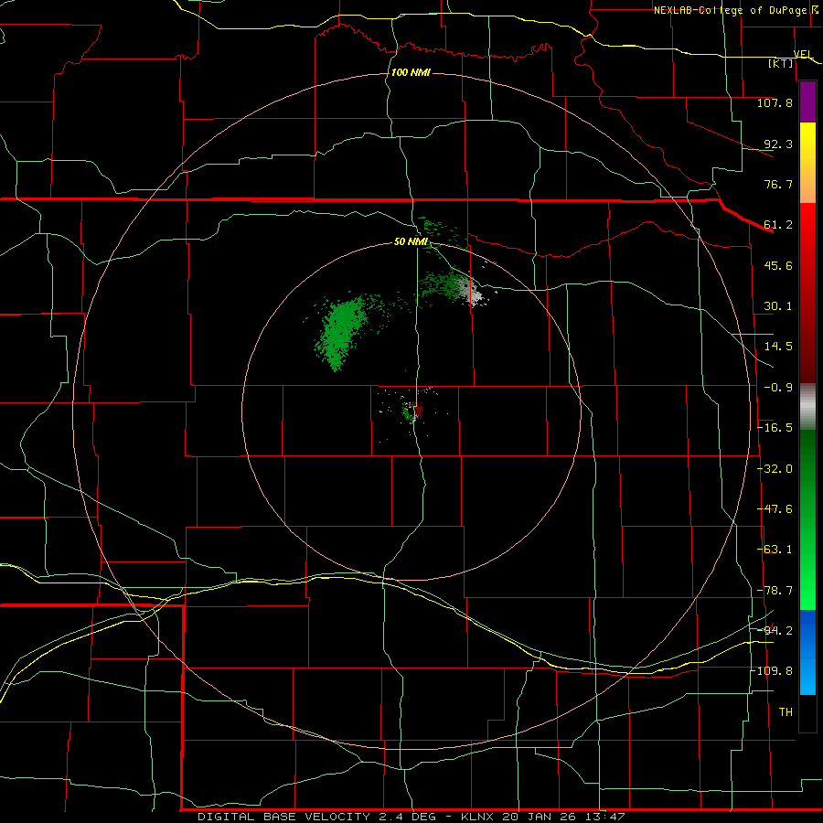Click the TH label on the scale
The image size is (823, 823).
[x=786, y=712]
